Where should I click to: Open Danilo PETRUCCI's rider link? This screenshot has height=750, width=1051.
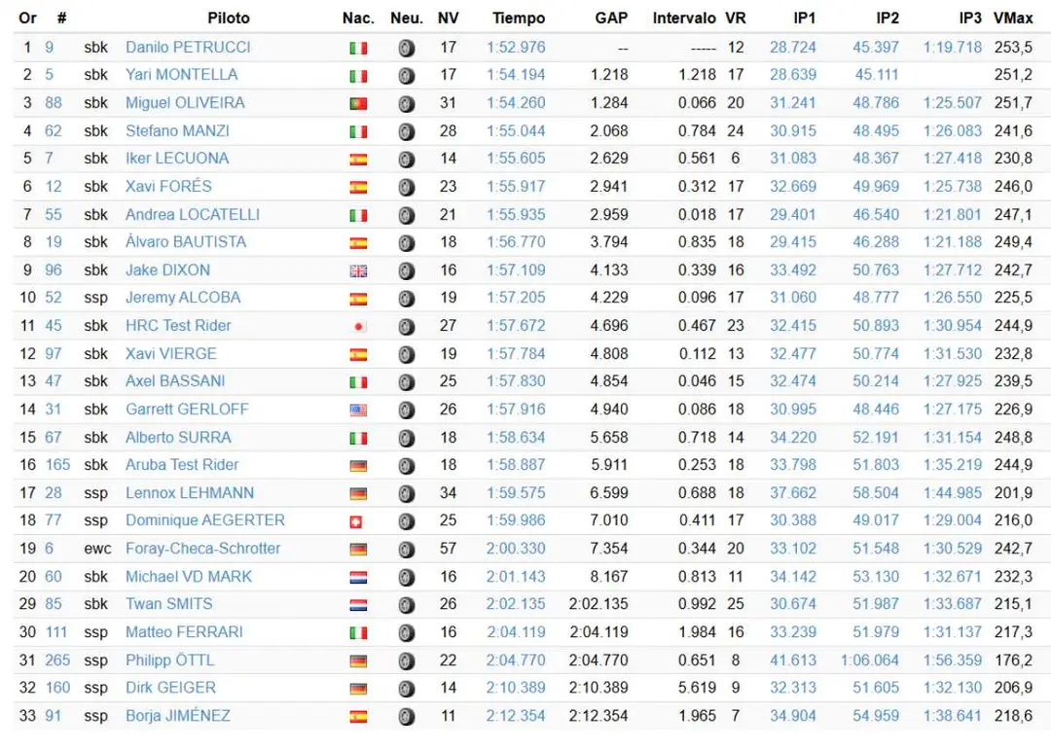pyautogui.click(x=188, y=47)
